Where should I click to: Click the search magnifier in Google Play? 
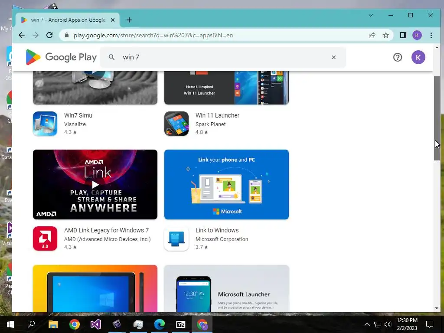(111, 57)
